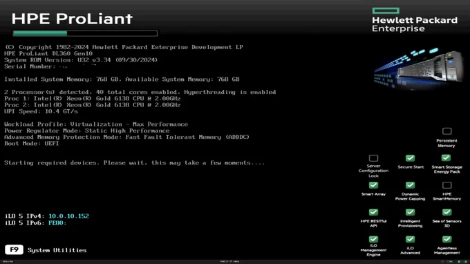Click the Smart Storage Energy Pack checkmark

point(446,158)
